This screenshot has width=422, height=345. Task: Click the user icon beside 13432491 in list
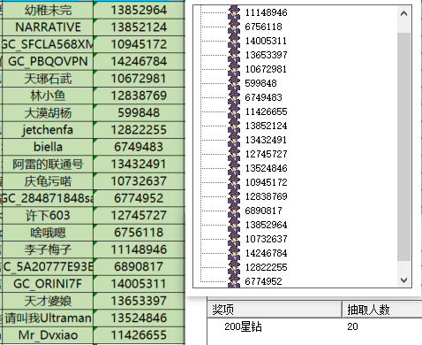coord(234,140)
